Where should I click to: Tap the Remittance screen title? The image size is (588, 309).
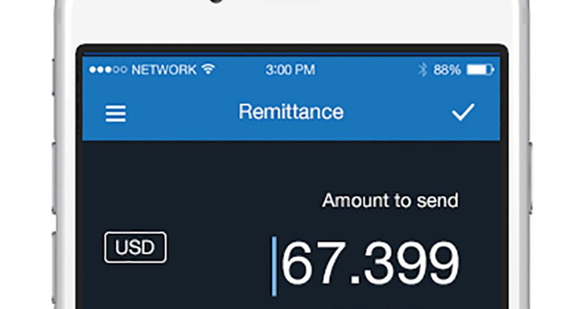pyautogui.click(x=291, y=112)
